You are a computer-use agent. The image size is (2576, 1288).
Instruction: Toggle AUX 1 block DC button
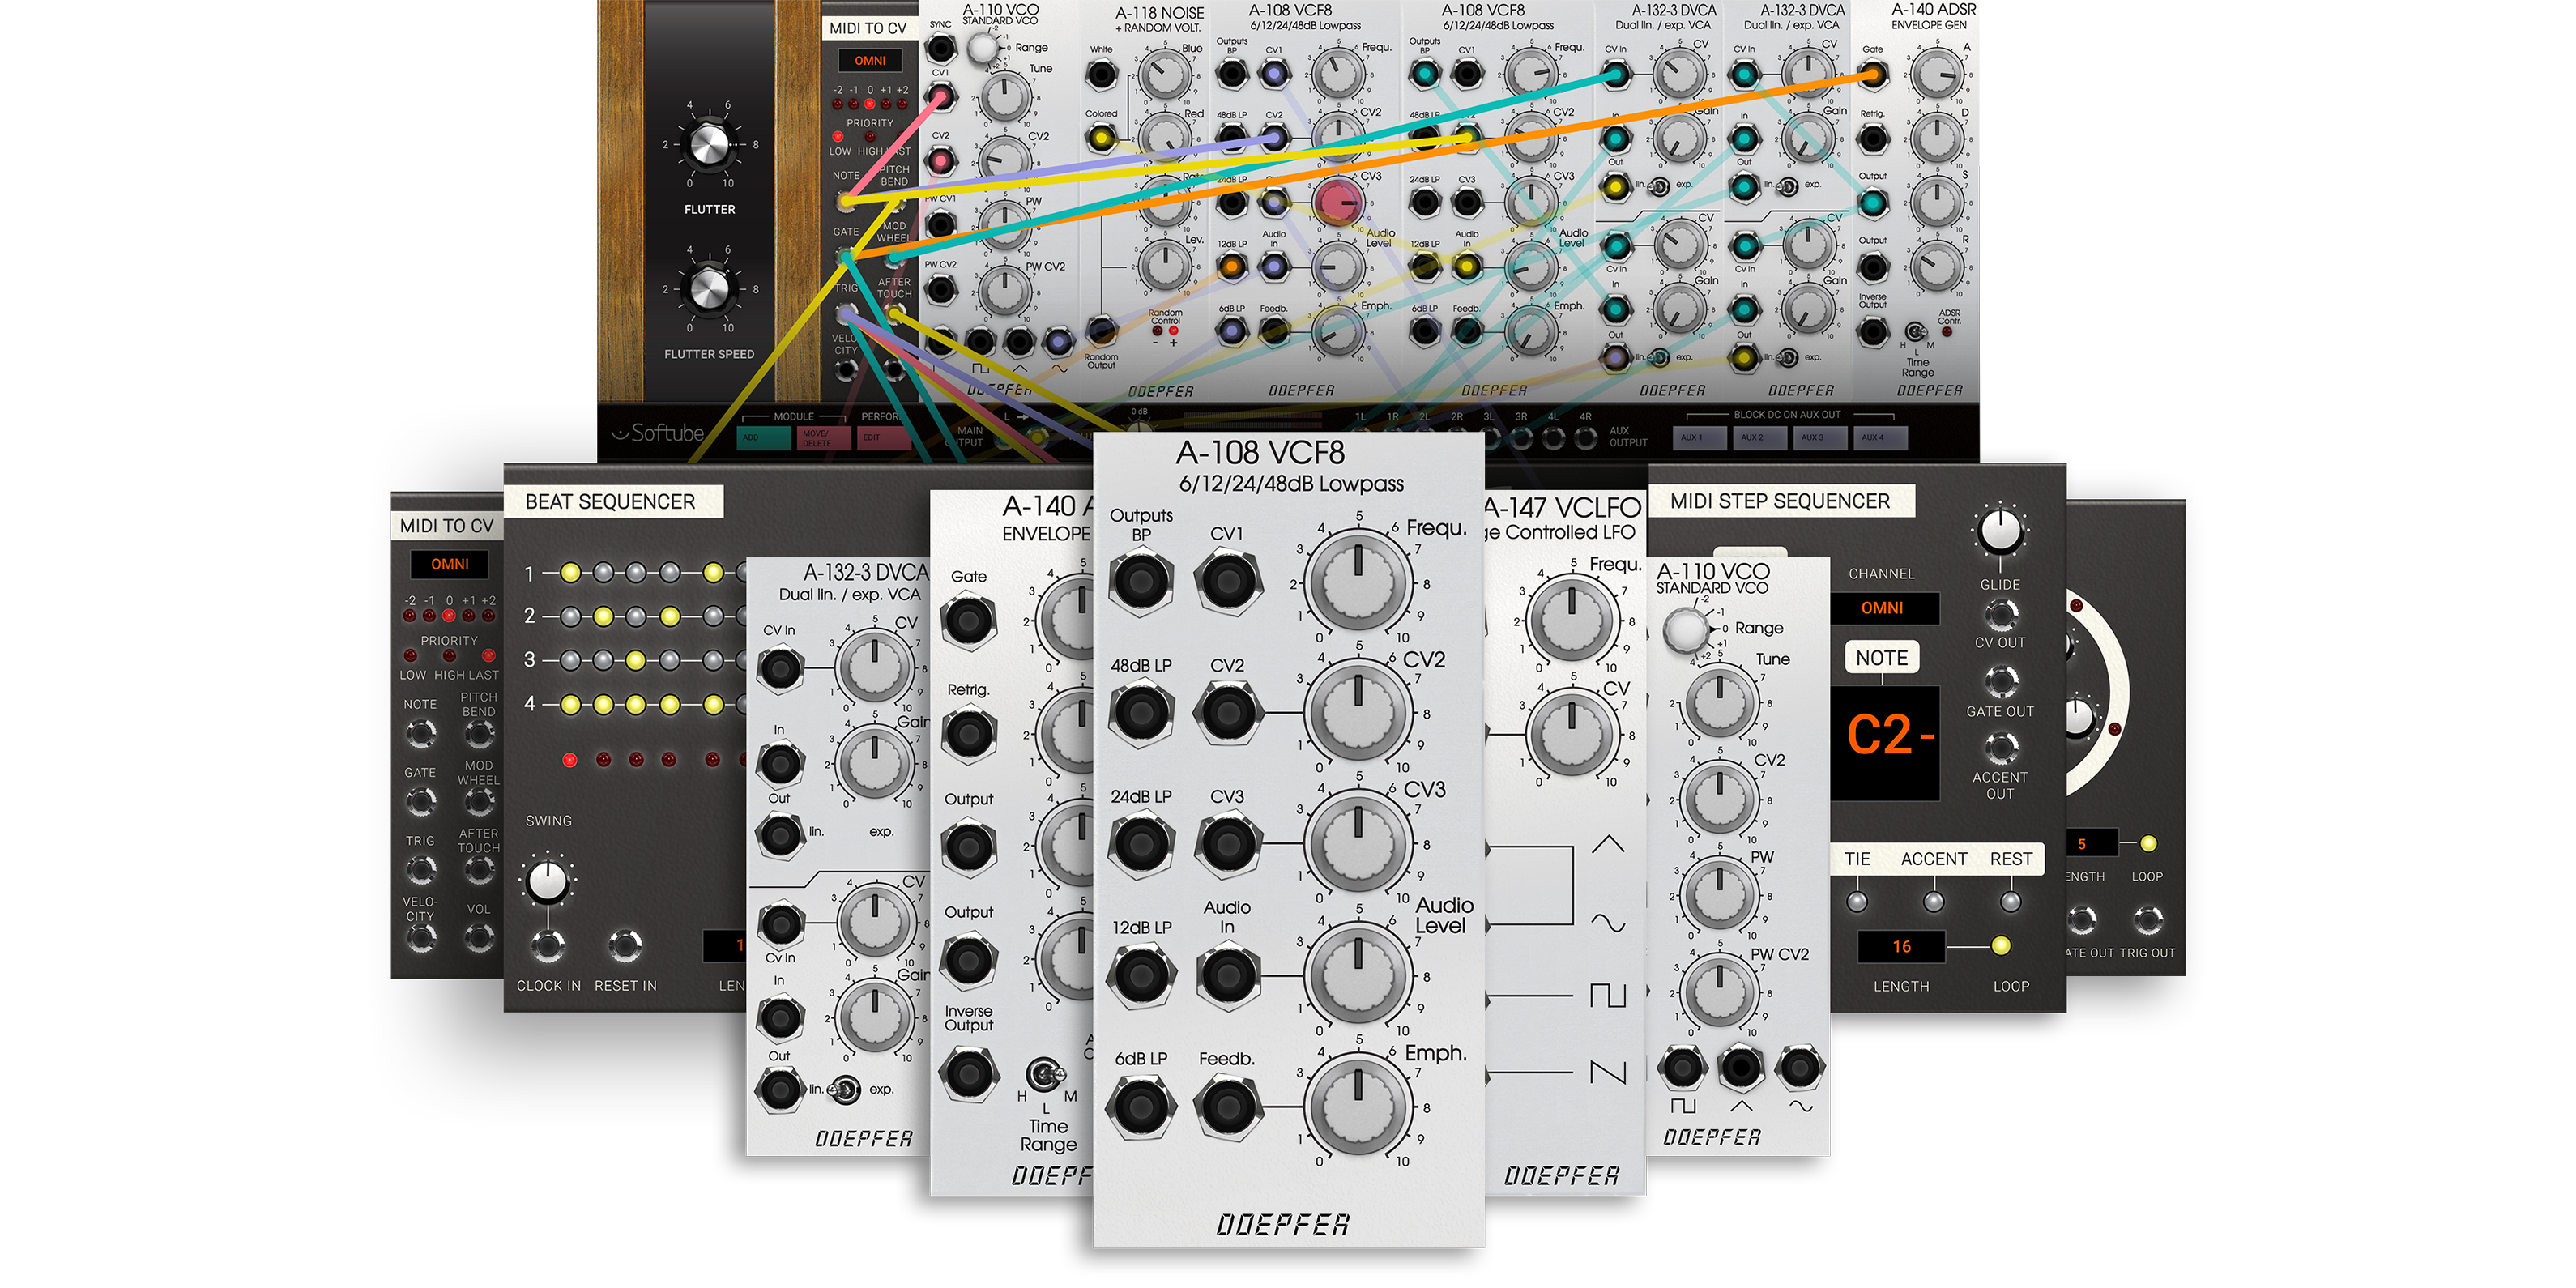1699,438
